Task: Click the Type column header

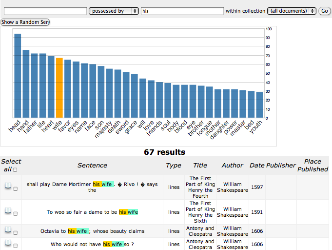Action: pyautogui.click(x=174, y=166)
